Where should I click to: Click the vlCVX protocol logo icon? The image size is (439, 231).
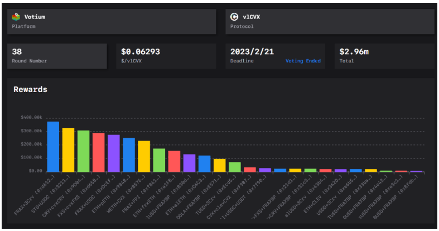(234, 17)
